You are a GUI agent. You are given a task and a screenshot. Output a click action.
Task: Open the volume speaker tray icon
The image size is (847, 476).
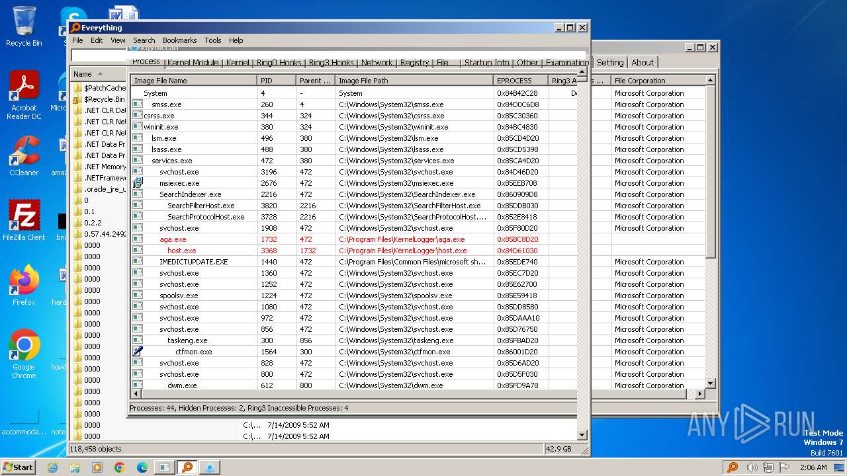pos(752,467)
